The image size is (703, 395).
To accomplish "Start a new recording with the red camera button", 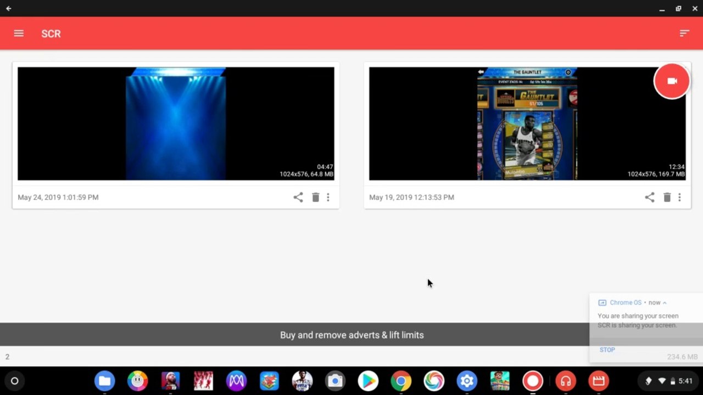I will pyautogui.click(x=672, y=81).
